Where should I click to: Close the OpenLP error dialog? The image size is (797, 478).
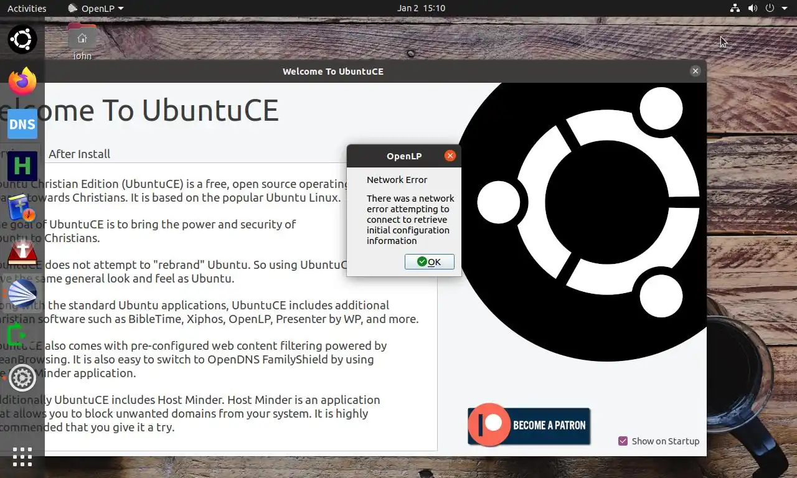450,156
